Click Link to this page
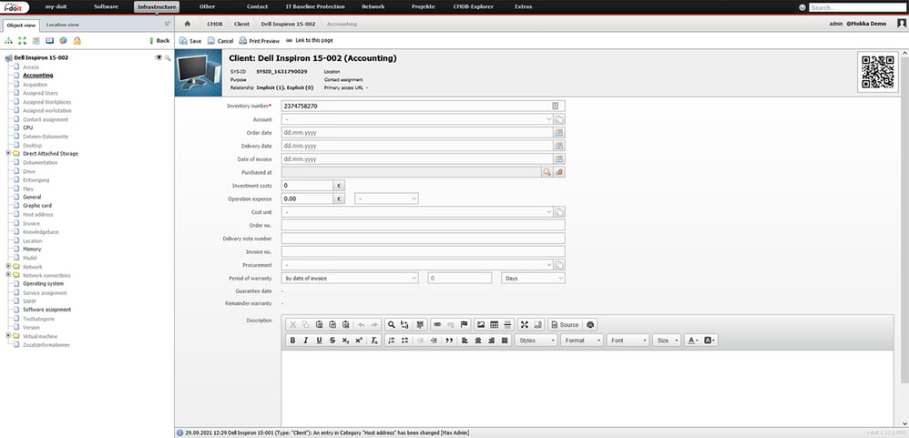 pos(310,41)
